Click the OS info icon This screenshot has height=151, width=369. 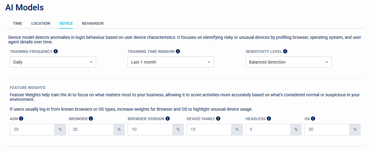313,119
